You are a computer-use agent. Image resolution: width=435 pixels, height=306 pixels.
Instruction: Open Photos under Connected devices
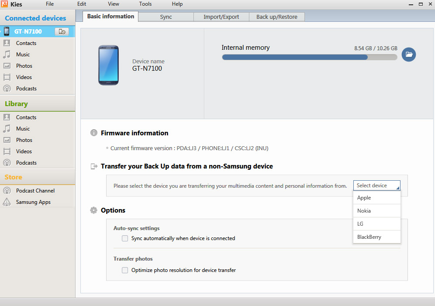(24, 65)
